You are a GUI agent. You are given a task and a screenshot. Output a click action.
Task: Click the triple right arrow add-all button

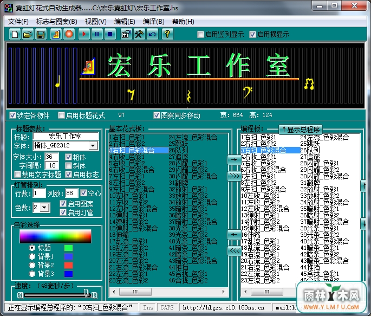(x=234, y=176)
